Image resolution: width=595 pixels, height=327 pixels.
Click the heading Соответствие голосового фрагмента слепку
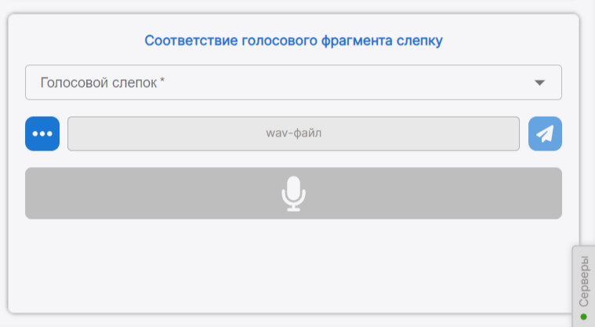(293, 40)
